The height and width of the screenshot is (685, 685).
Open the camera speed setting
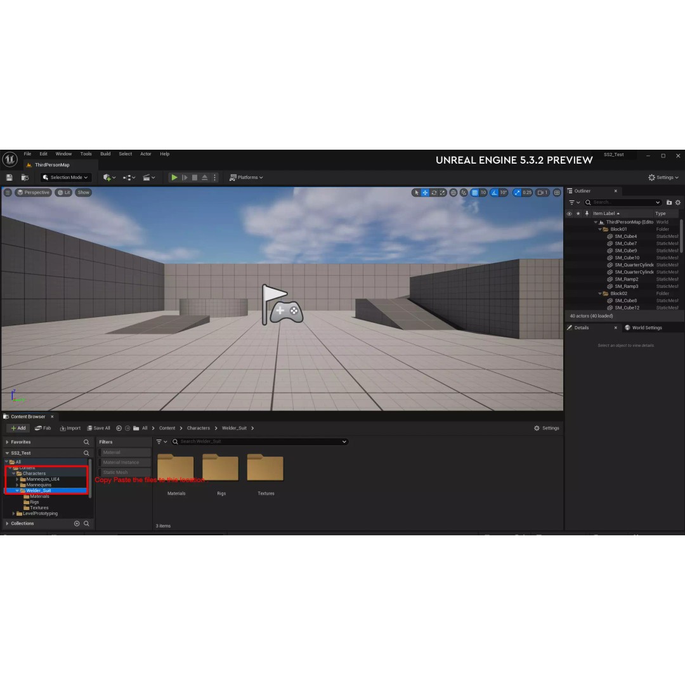tap(542, 193)
